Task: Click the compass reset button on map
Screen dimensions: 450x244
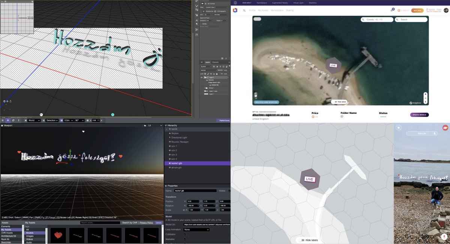Action: [425, 102]
